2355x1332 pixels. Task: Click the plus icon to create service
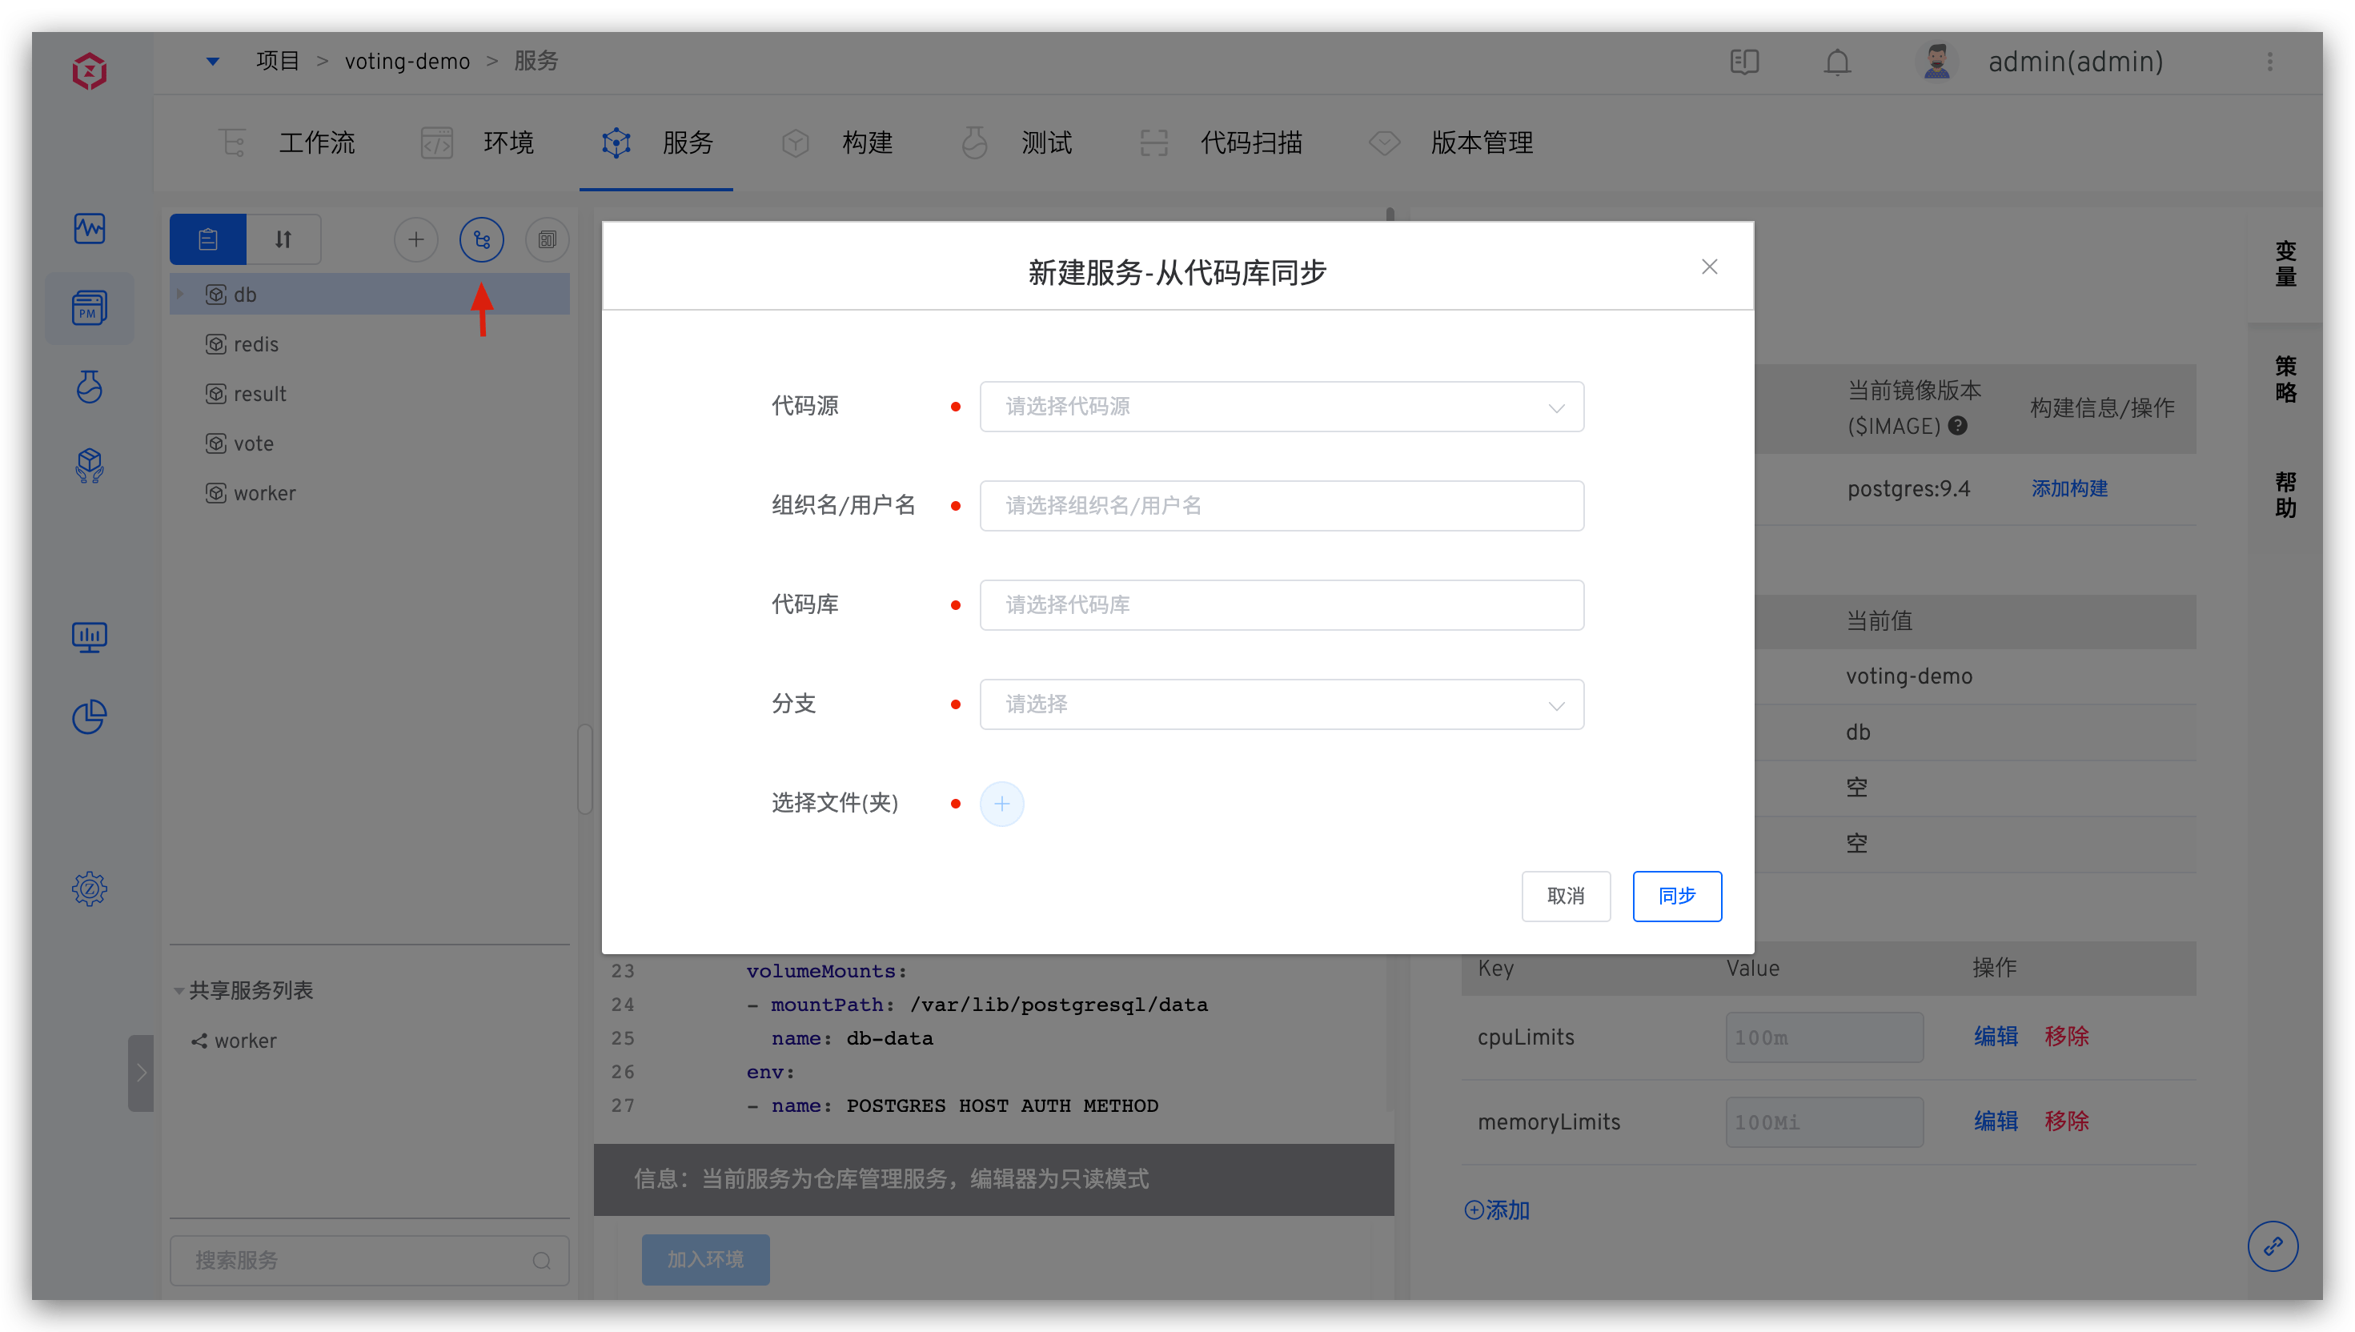[x=416, y=239]
